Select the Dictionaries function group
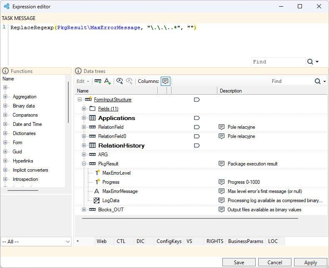 tap(24, 133)
